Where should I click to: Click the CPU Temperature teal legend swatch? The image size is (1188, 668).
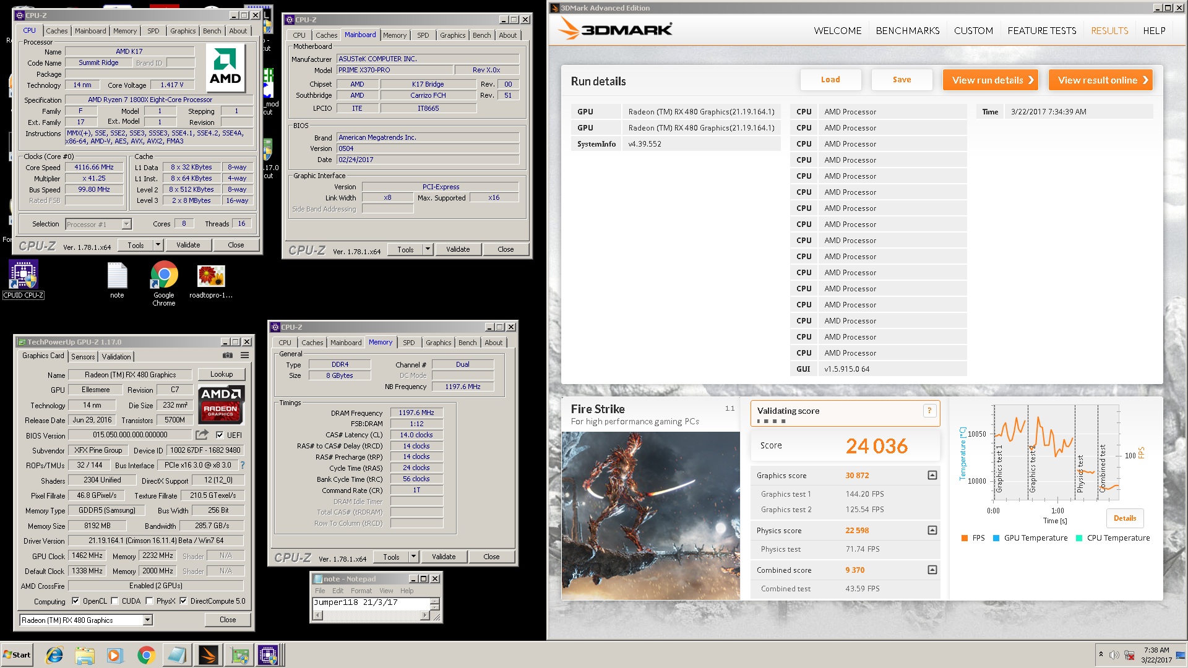click(1079, 538)
